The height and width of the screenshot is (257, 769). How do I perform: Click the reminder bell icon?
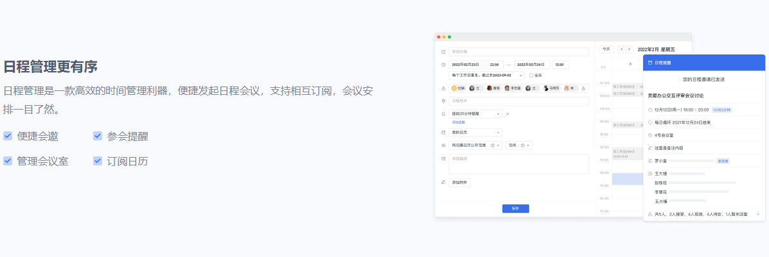(x=443, y=114)
